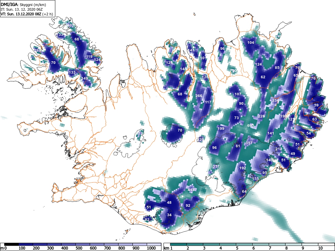This screenshot has width=335, height=251.
Task: Click the visibility value 143
Action: (269, 160)
